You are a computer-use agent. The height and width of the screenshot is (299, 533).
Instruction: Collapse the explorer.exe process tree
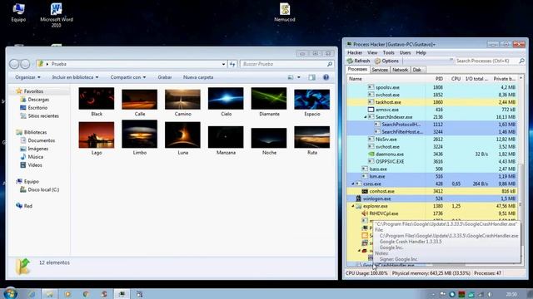353,206
